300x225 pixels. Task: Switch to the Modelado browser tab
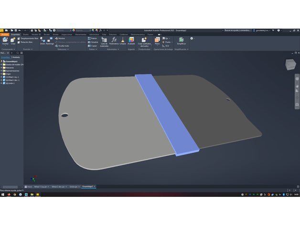tap(16, 57)
